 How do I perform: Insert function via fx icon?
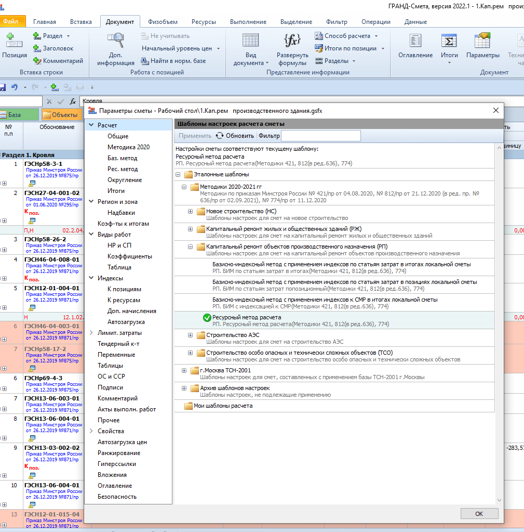[73, 101]
